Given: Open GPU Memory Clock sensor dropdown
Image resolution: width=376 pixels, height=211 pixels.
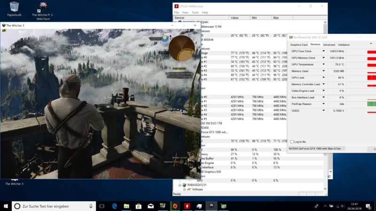Looking at the screenshot, I should click(x=323, y=58).
